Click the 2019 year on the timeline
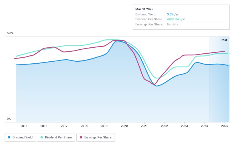Viewport: 234px width, 145px height. (104, 126)
